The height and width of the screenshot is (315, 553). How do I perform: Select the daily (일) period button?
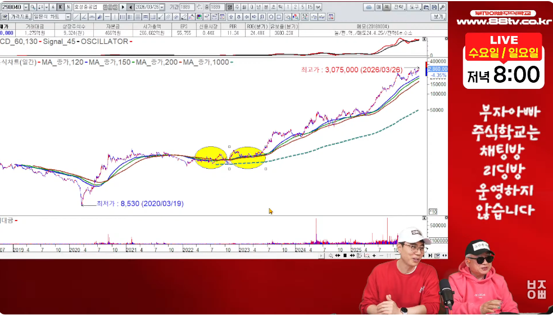coord(230,7)
